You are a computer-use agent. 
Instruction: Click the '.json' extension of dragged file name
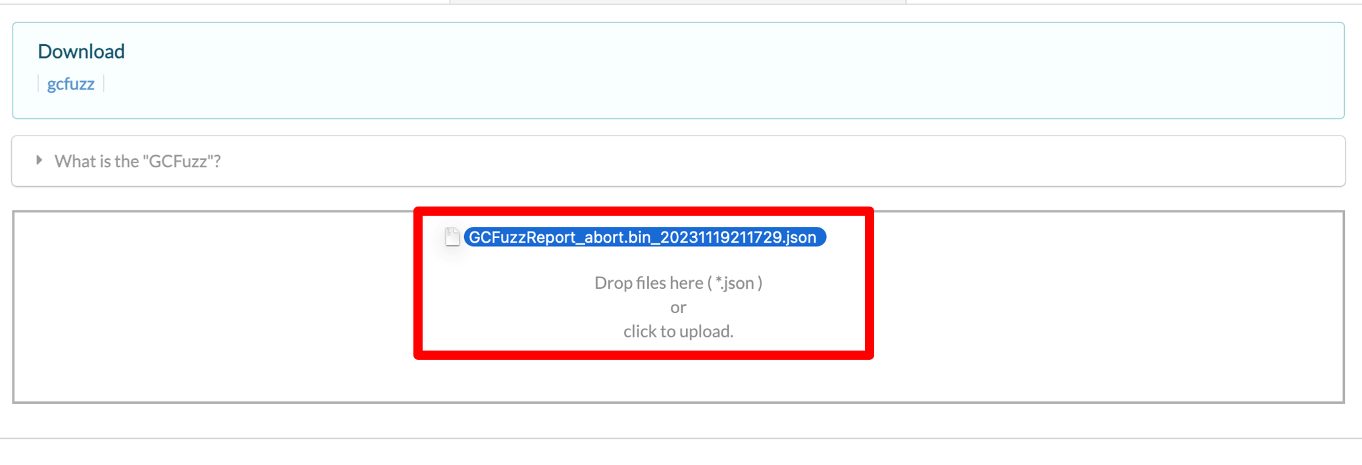(799, 237)
